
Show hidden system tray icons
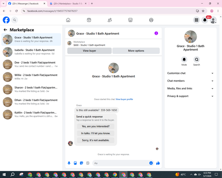[x=191, y=174]
